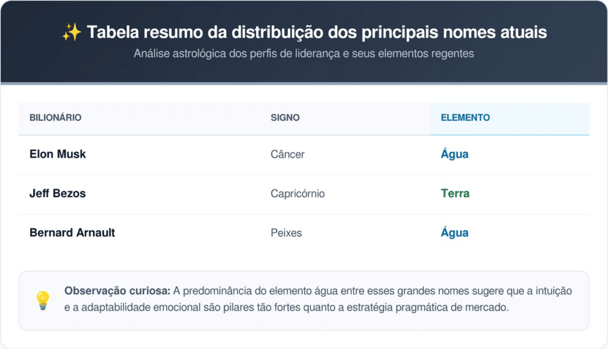Image resolution: width=608 pixels, height=349 pixels.
Task: Click the bold 'Observação curiosa:' label
Action: (x=117, y=291)
